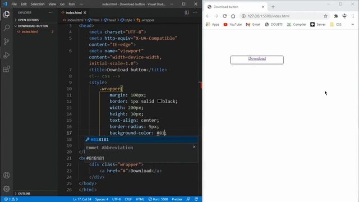
Task: Click the black color swatch on line 12
Action: click(159, 101)
